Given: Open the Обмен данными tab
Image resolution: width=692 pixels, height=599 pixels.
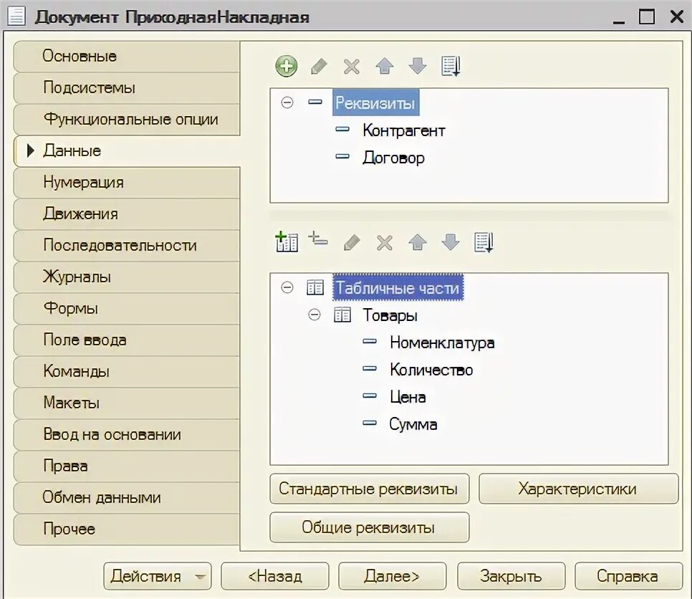Looking at the screenshot, I should [x=127, y=498].
